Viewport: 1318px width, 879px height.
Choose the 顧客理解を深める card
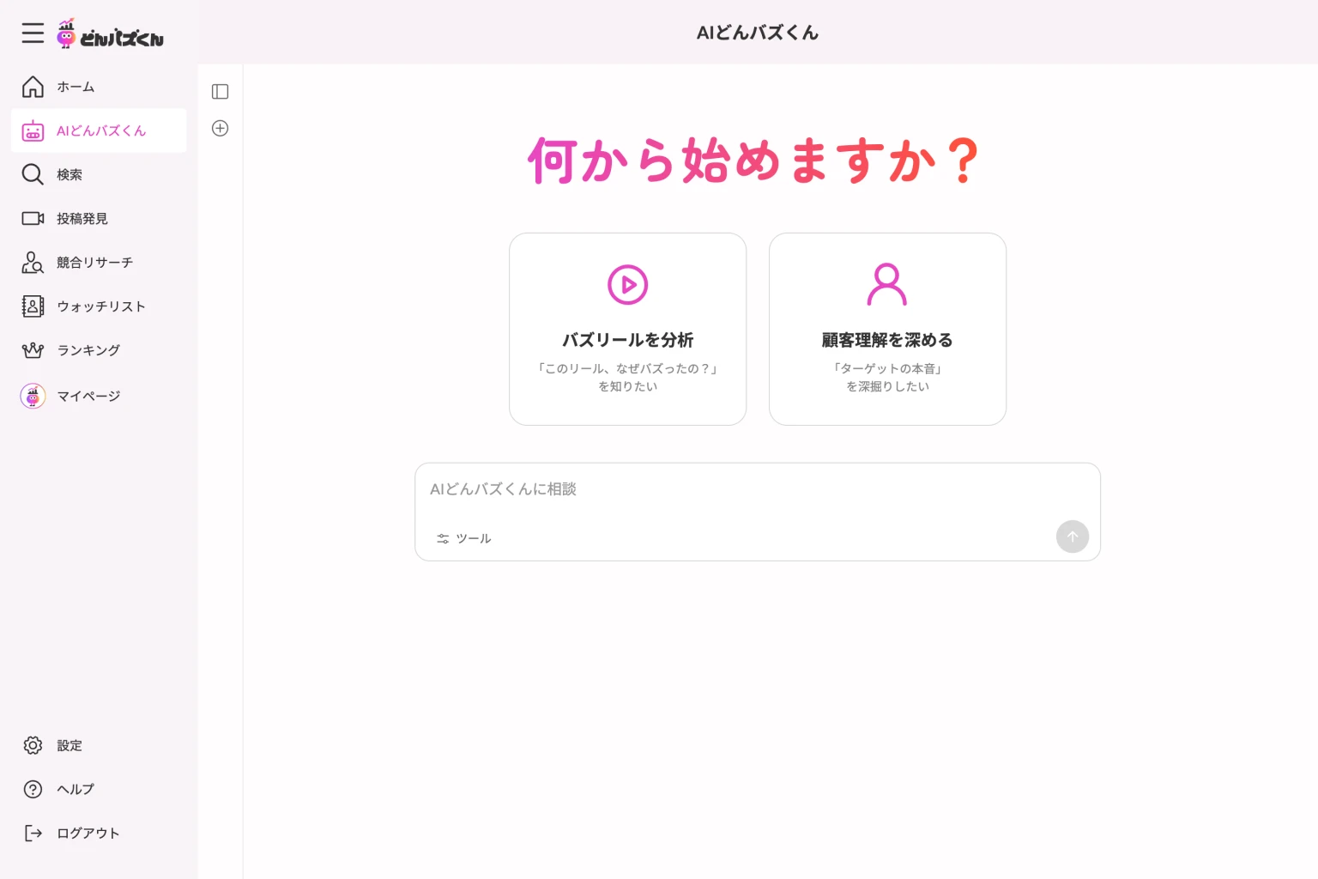click(x=887, y=329)
